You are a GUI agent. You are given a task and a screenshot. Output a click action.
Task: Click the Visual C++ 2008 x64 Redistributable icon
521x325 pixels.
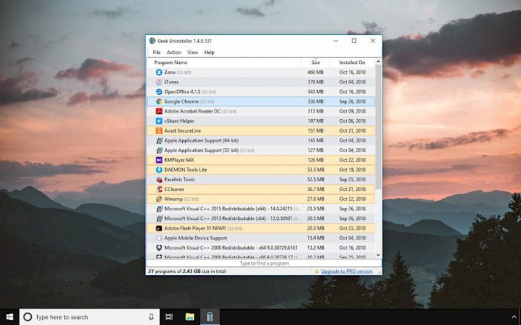point(159,247)
